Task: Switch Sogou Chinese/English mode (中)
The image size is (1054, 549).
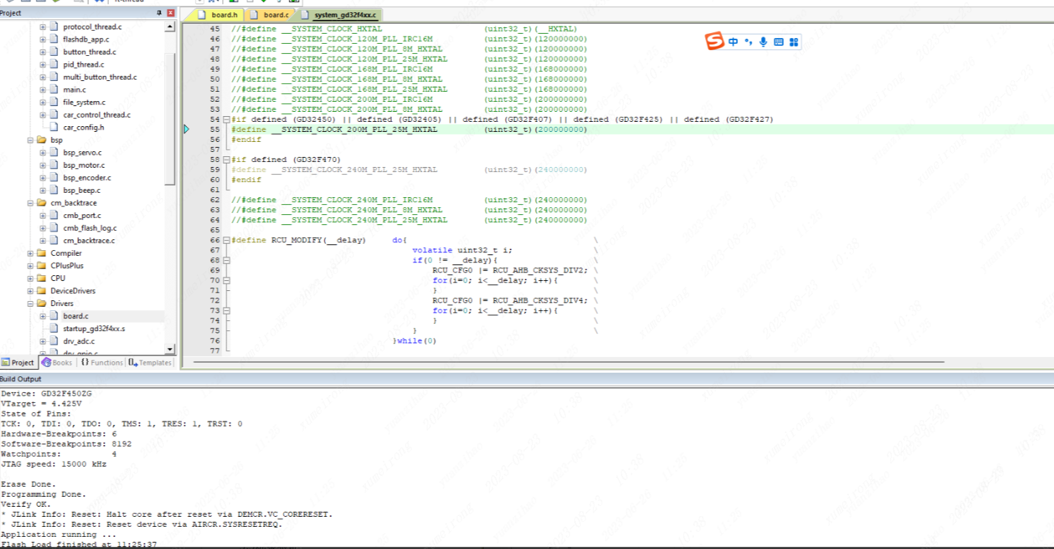Action: (733, 42)
